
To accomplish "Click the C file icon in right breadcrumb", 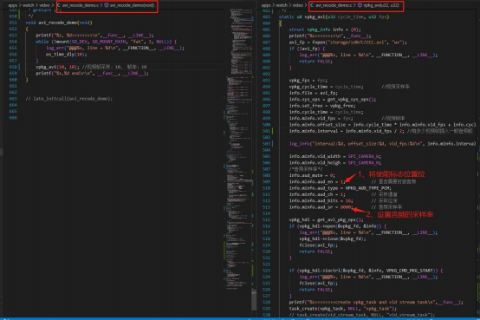I will 312,5.
